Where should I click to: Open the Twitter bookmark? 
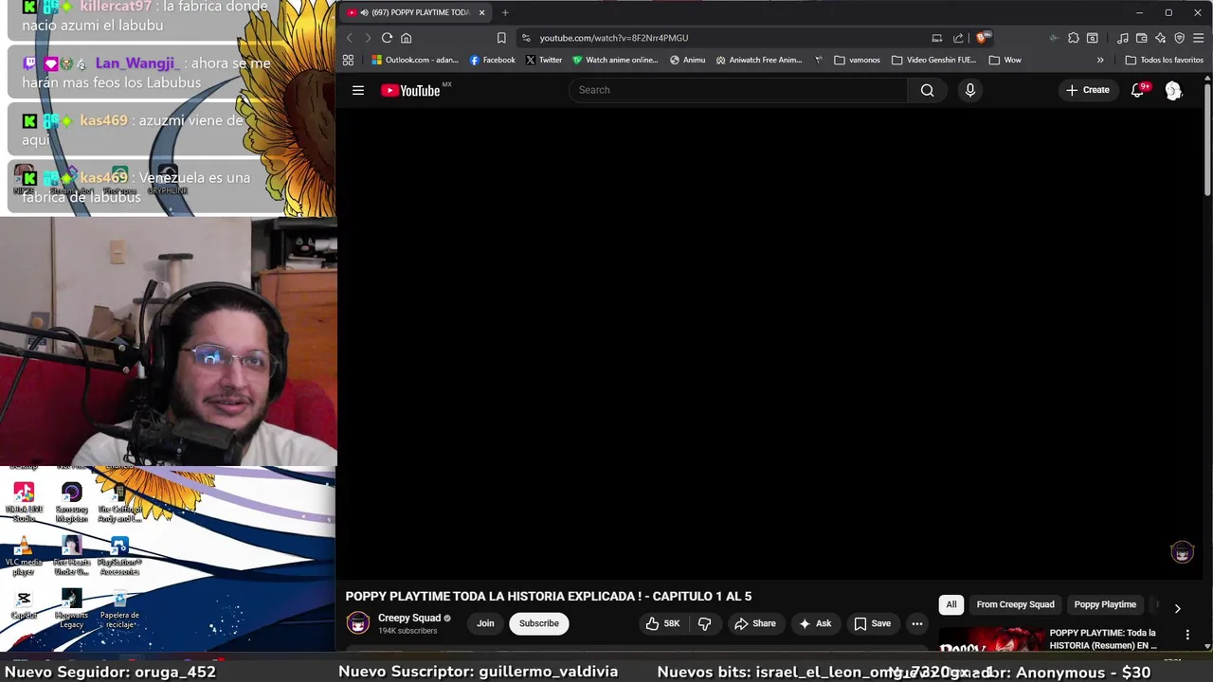point(544,60)
